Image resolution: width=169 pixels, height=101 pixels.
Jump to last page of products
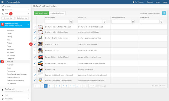point(84,86)
